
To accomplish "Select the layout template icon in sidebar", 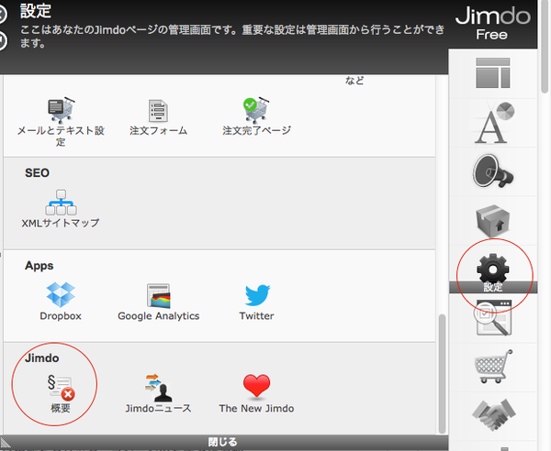I will pyautogui.click(x=492, y=73).
